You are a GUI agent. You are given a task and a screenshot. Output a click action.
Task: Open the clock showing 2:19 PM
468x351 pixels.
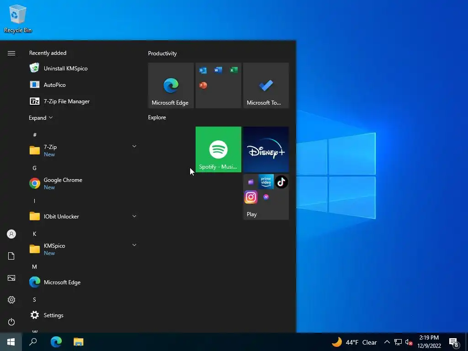(x=429, y=342)
